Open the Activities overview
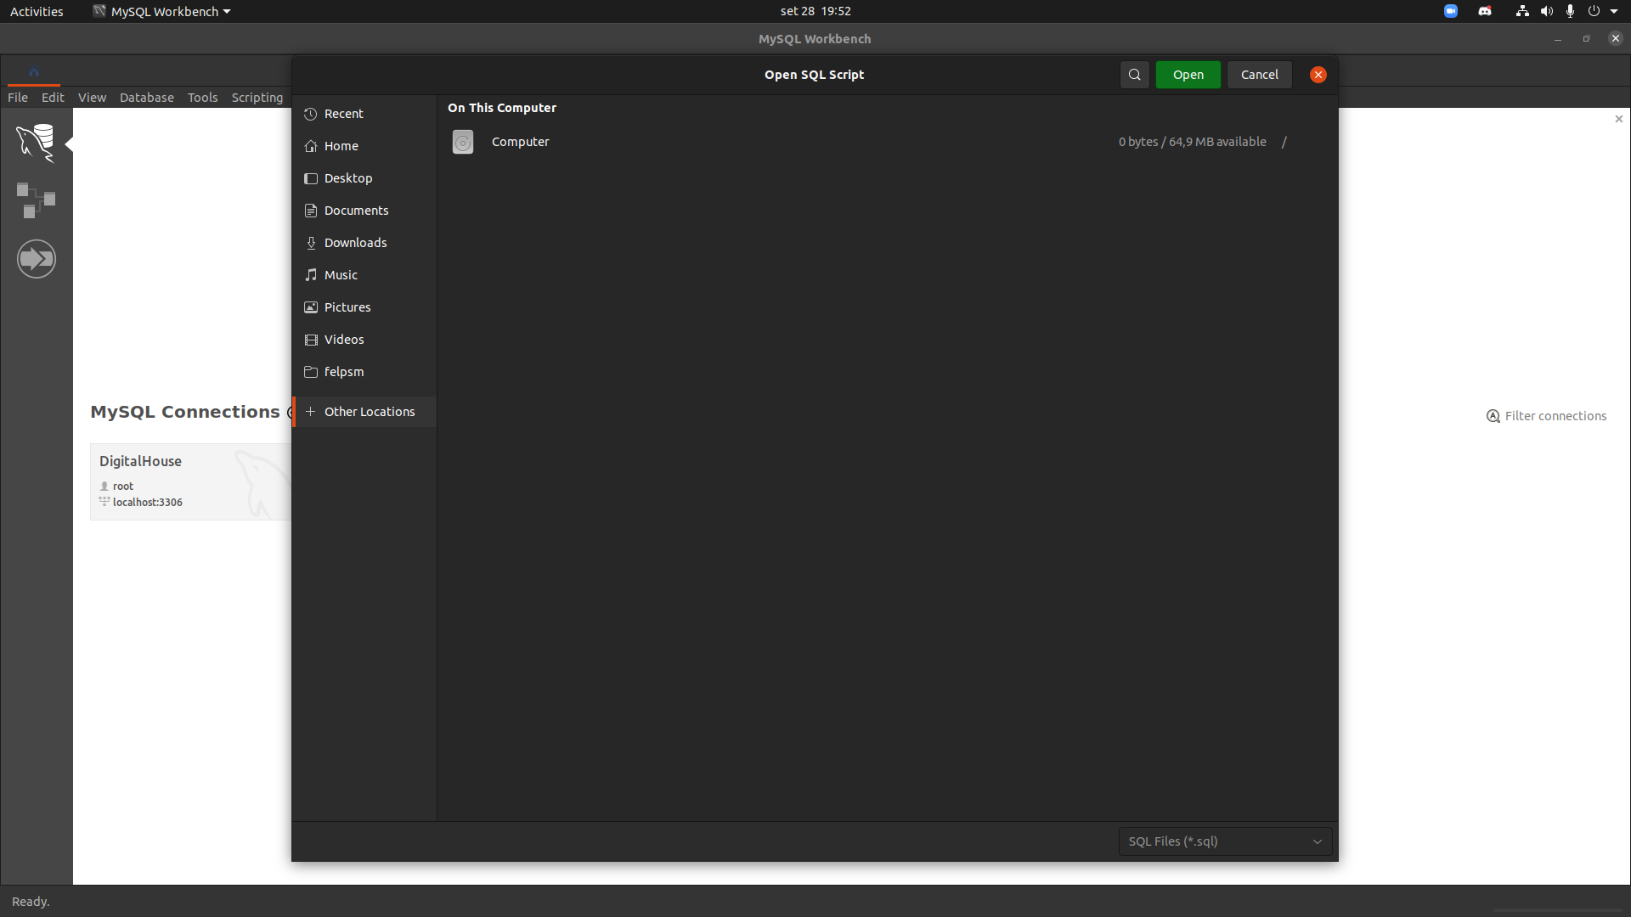Screen dimensions: 1631x917 click(37, 11)
